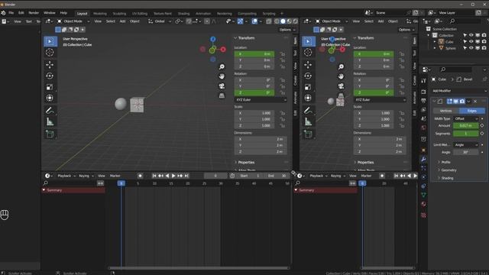Screen dimensions: 489x275
Task: Toggle X-ray in left viewport header
Action: click(x=268, y=21)
